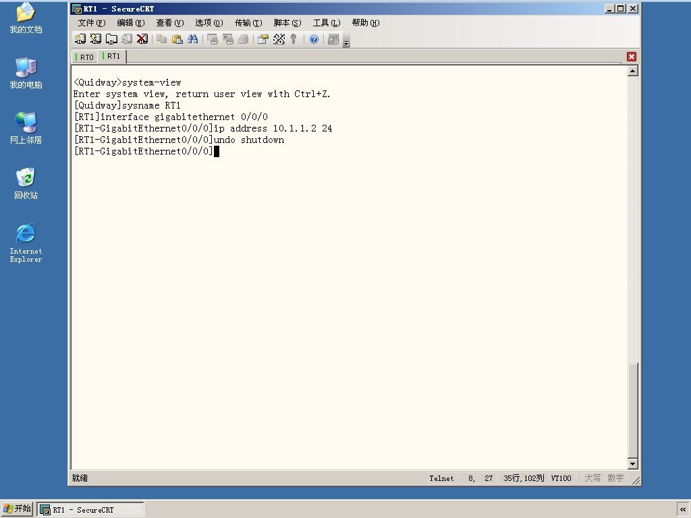691x518 pixels.
Task: Click the Print Screen icon
Action: [213, 39]
